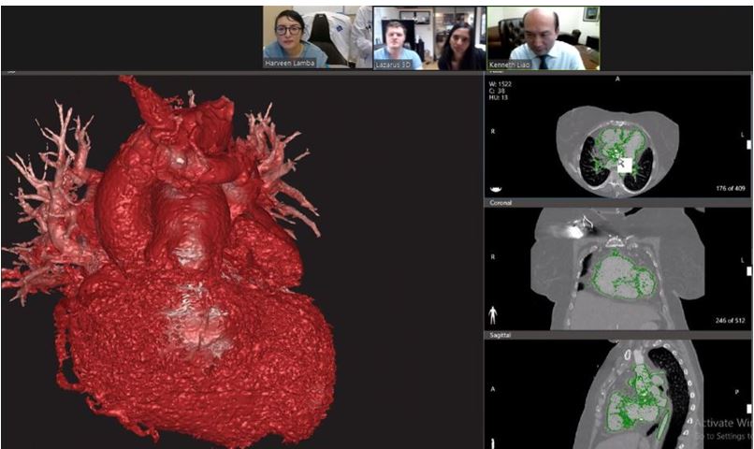The image size is (754, 449).
Task: Select Harveen Lamba's video thumbnail
Action: tap(317, 37)
